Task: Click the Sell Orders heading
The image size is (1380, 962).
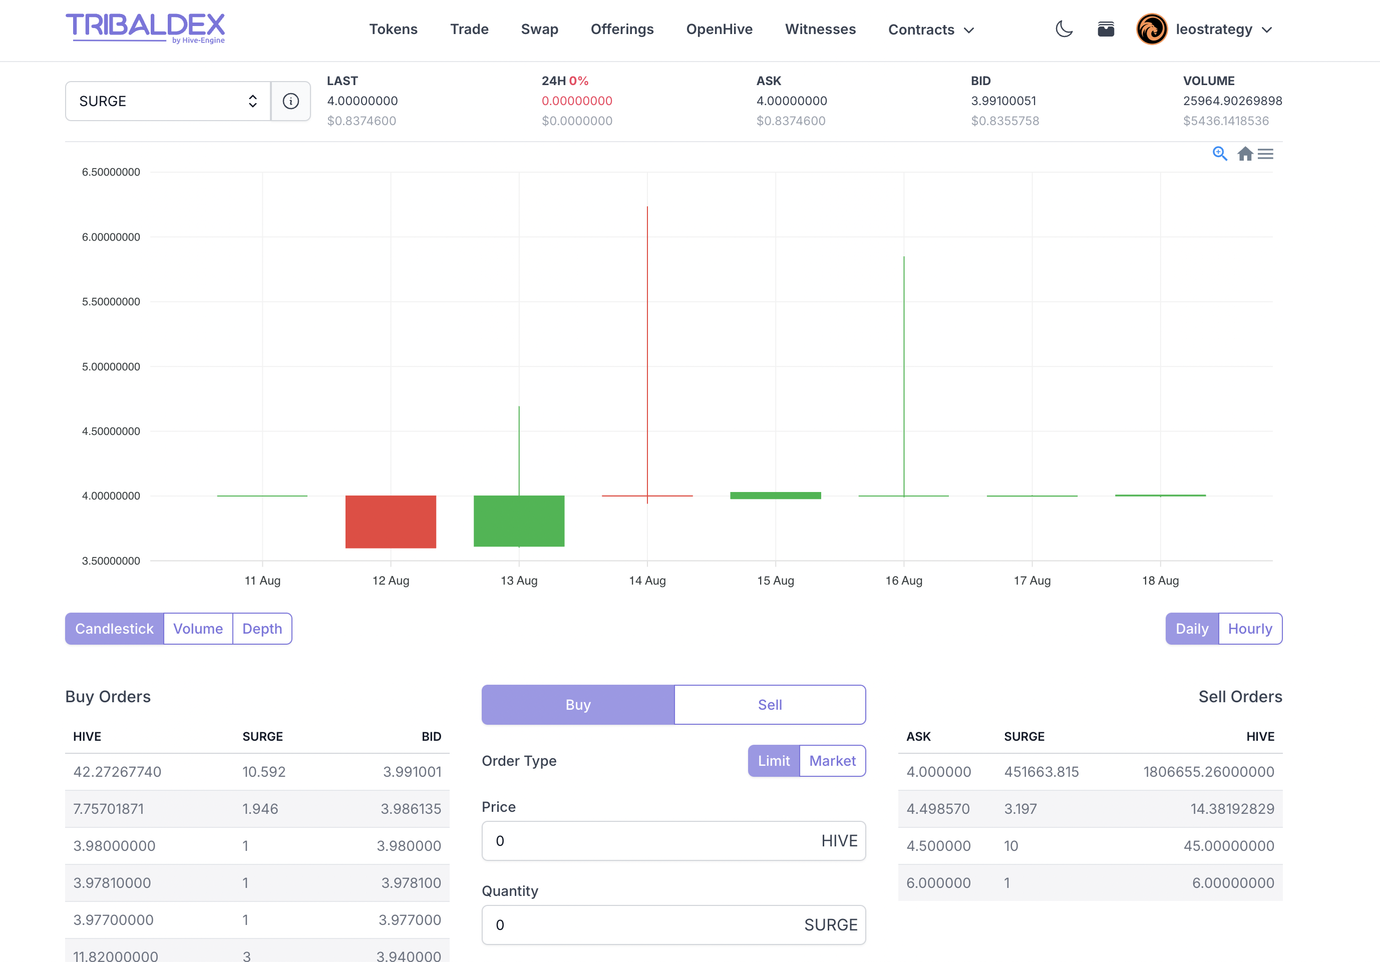Action: [1240, 696]
